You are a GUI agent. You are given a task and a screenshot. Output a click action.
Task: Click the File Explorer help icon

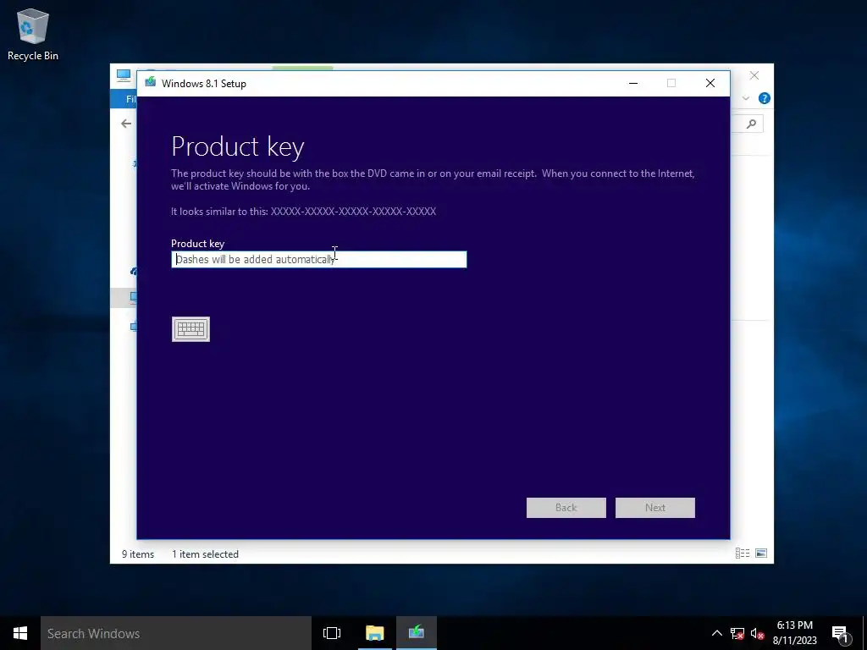click(765, 98)
